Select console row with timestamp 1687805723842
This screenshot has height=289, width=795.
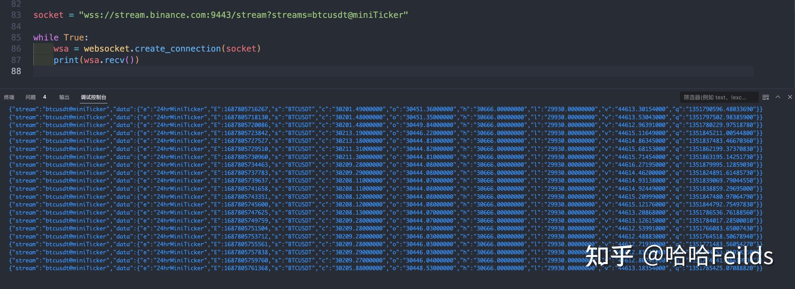tap(386, 133)
